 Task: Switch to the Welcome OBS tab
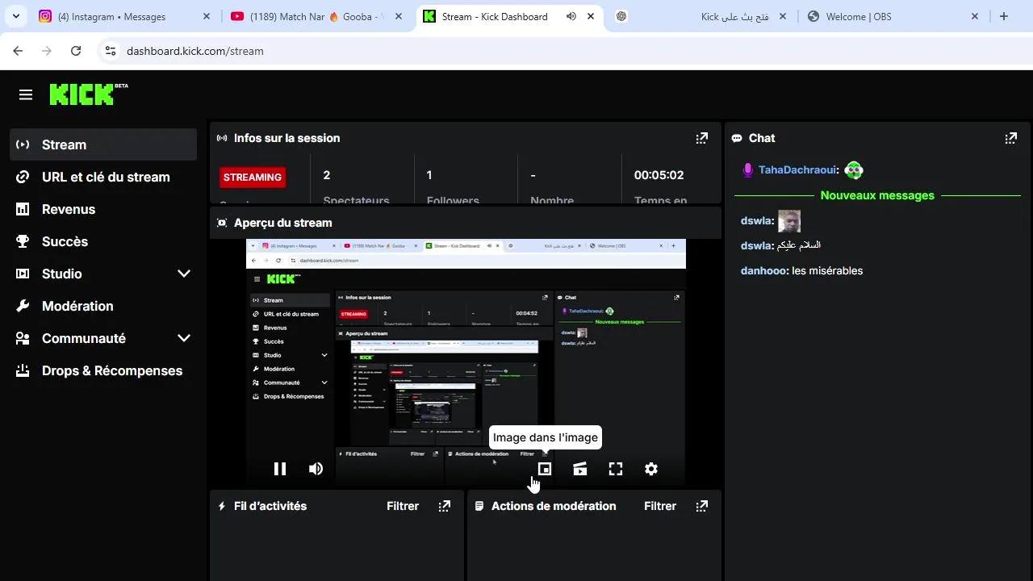893,16
